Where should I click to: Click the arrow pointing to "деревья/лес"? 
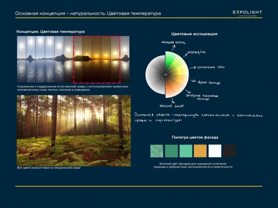(184, 55)
